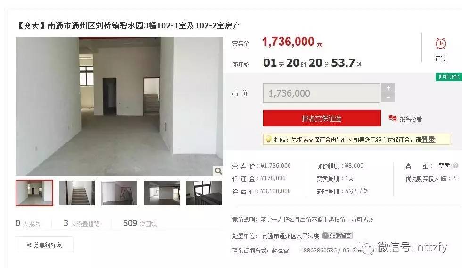The width and height of the screenshot is (462, 268).
Task: Select the fourth room thumbnail
Action: tap(162, 193)
